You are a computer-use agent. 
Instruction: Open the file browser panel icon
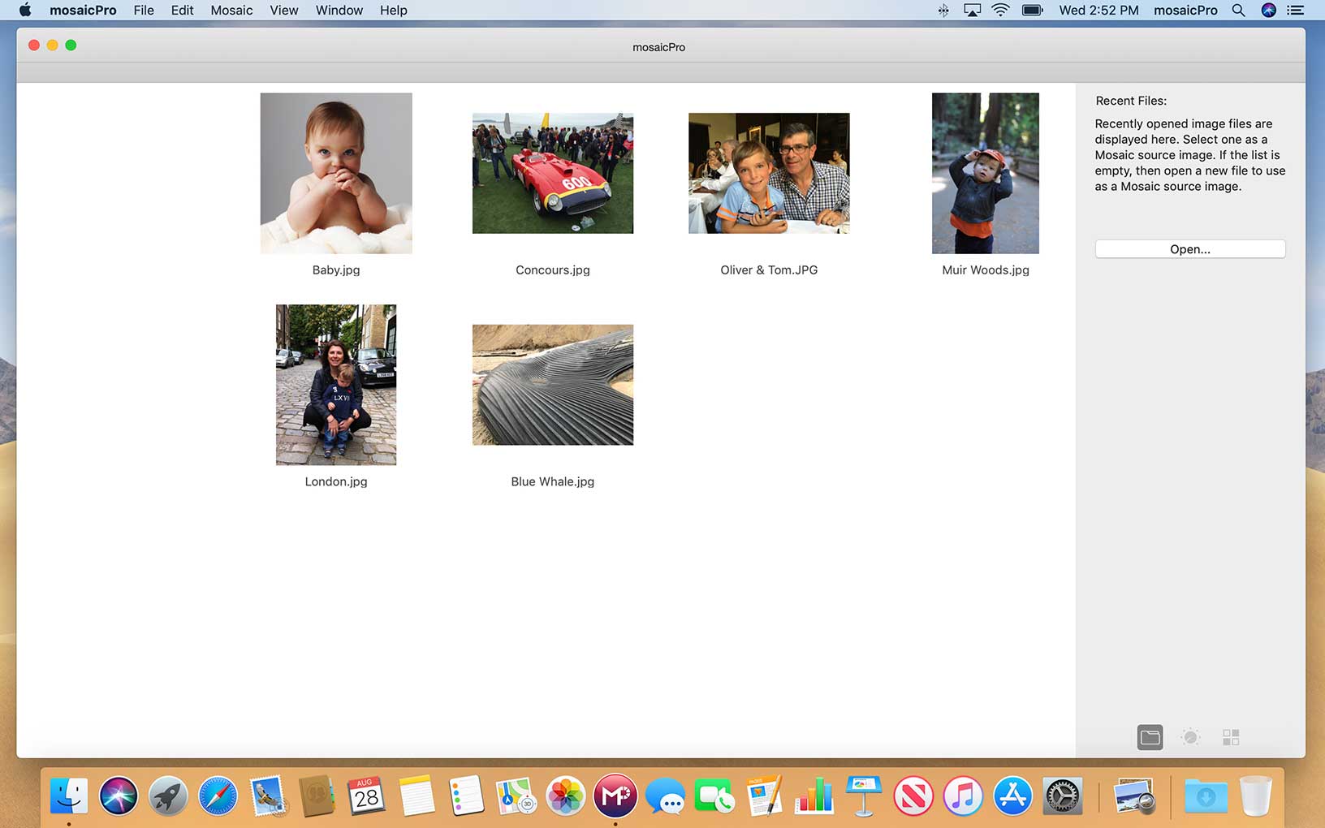point(1148,737)
